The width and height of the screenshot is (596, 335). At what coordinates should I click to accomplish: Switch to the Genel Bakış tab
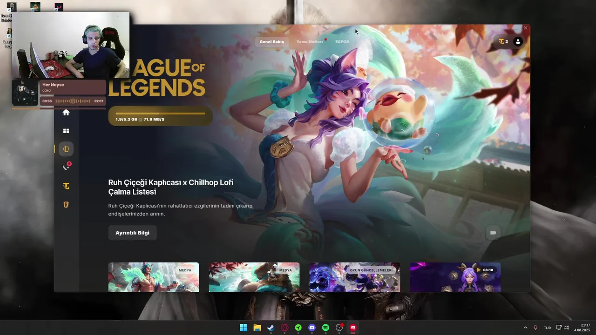[x=272, y=42]
